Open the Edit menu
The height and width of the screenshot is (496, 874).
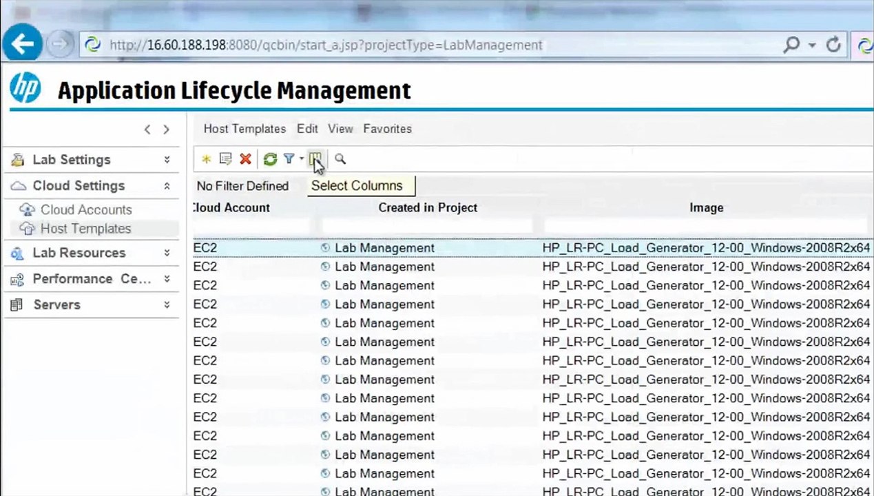307,129
